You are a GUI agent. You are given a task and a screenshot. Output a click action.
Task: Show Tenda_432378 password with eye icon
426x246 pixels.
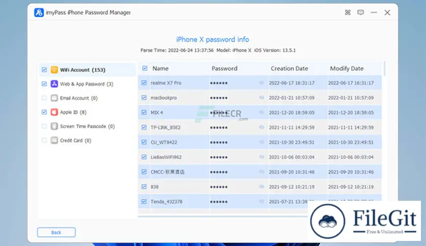click(x=261, y=201)
